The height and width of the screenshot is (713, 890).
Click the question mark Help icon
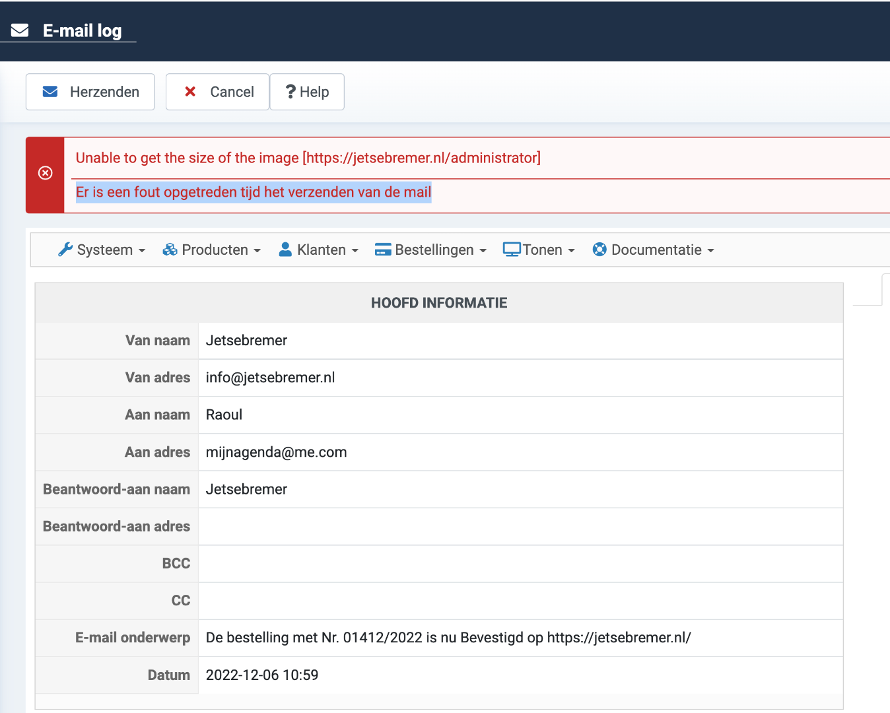pyautogui.click(x=290, y=92)
